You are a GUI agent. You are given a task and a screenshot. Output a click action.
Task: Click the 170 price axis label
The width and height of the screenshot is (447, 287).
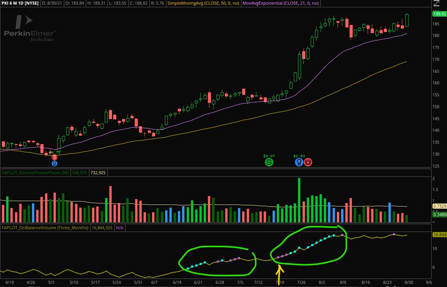[x=436, y=60]
